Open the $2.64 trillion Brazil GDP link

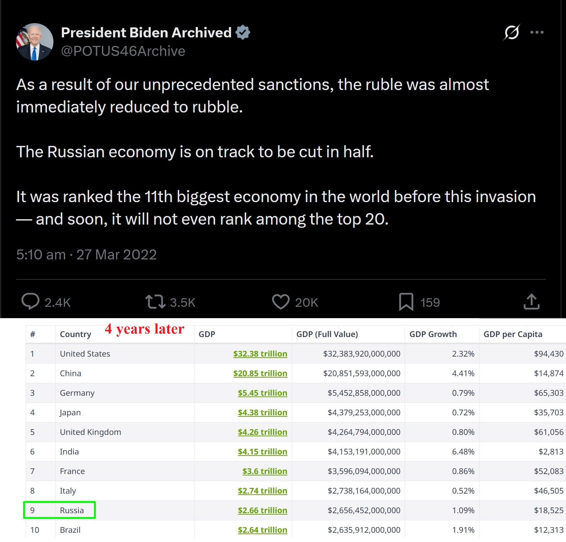click(x=263, y=530)
